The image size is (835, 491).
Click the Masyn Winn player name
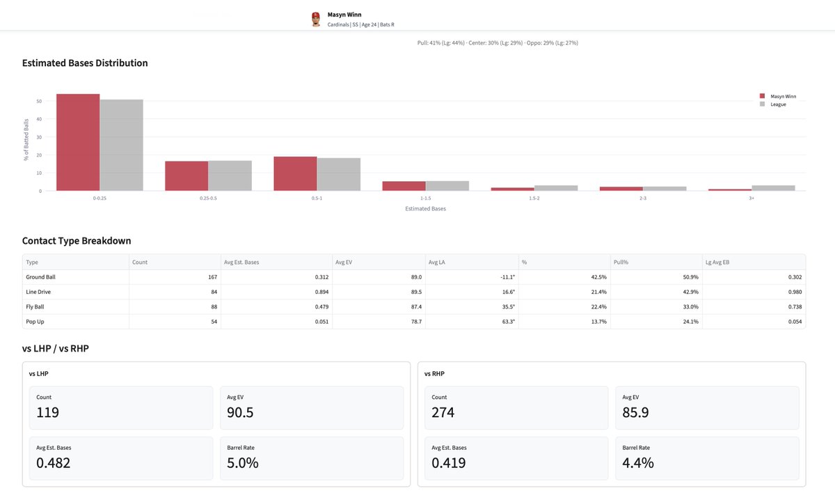(x=344, y=15)
